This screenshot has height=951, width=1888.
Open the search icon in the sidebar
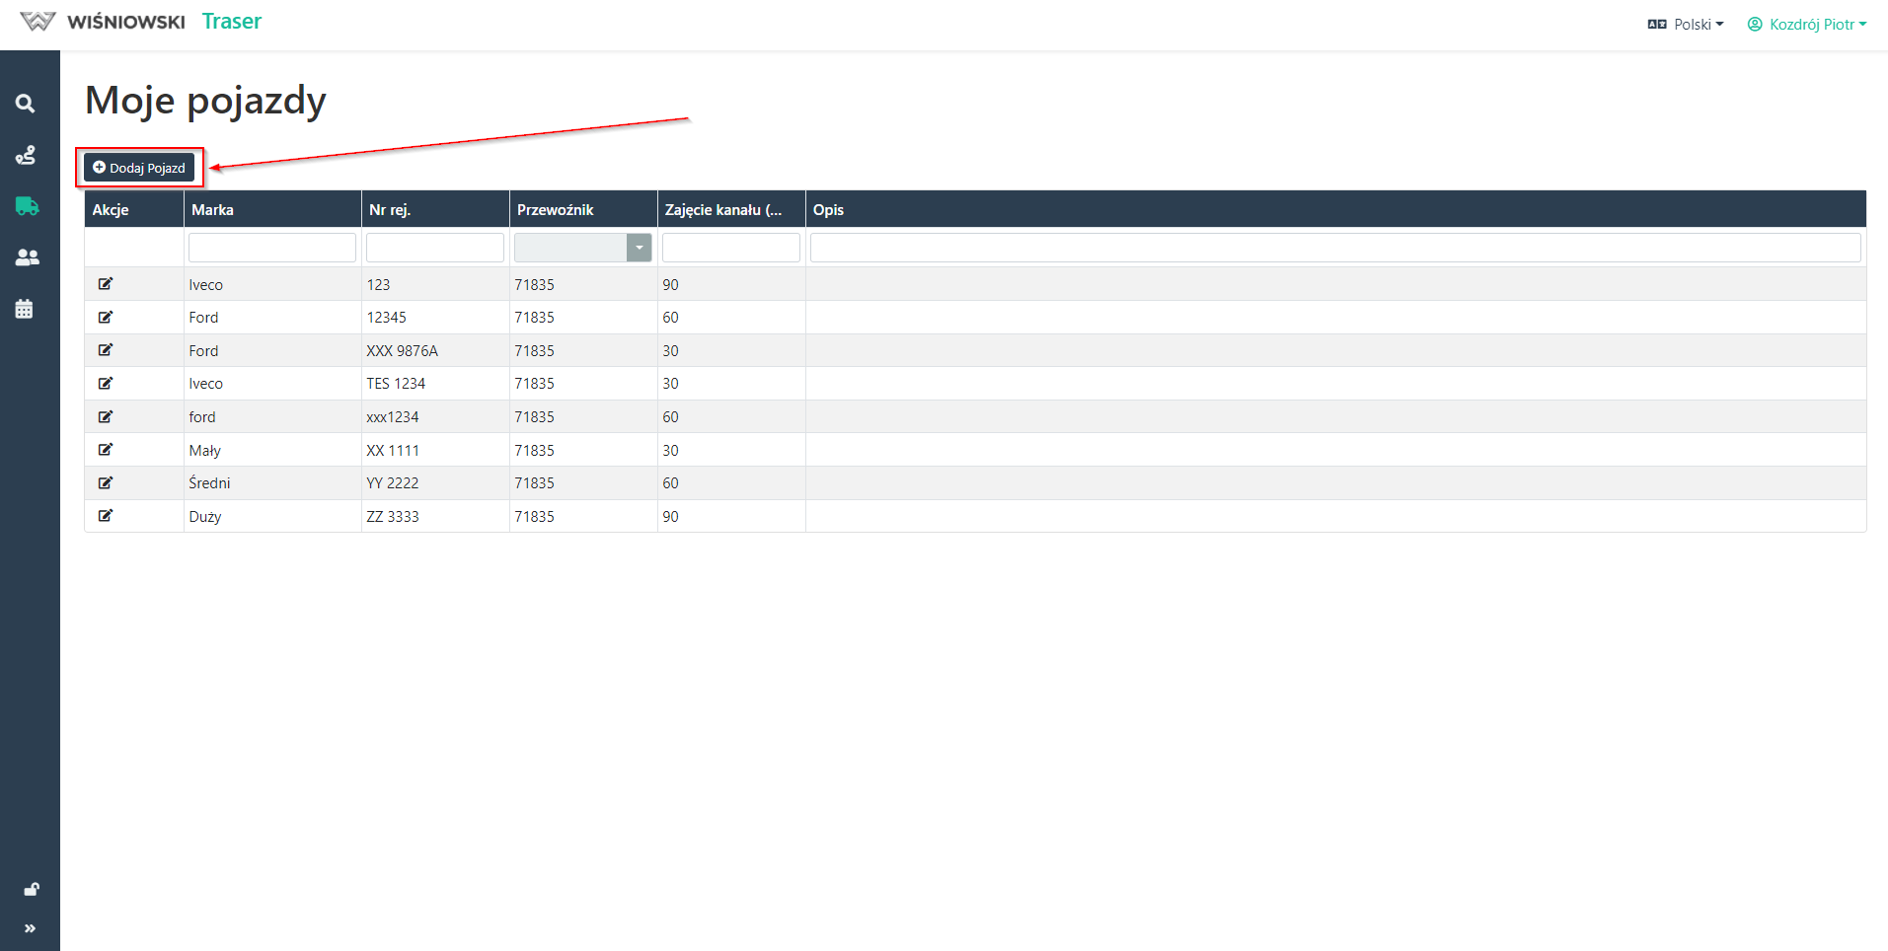(26, 104)
